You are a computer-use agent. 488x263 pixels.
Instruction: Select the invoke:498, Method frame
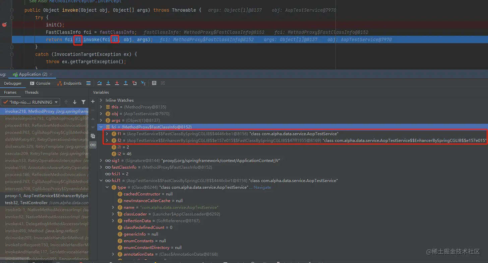pos(44,231)
